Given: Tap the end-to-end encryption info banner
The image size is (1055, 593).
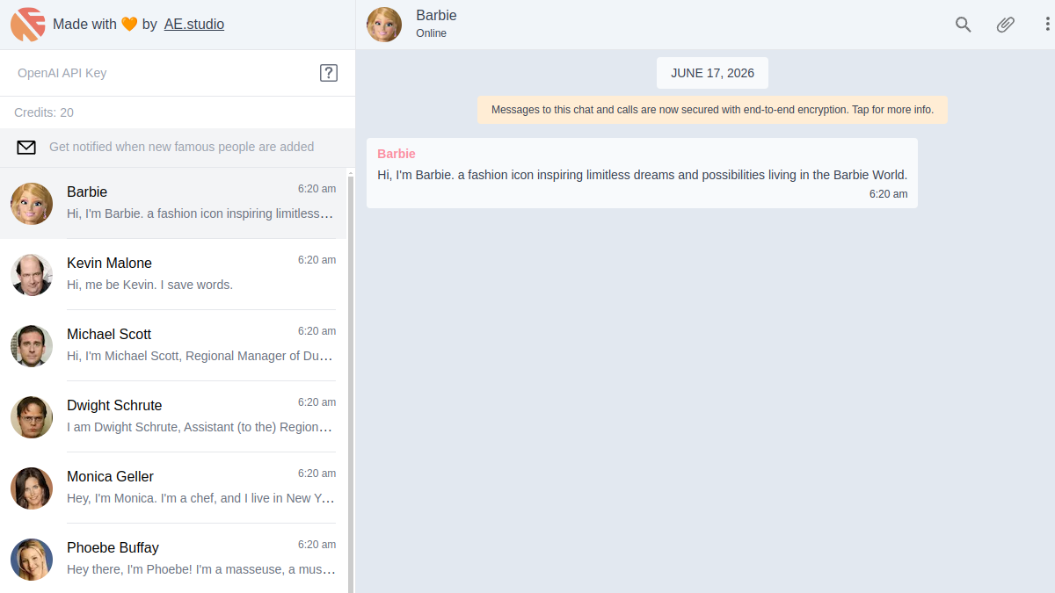Looking at the screenshot, I should pyautogui.click(x=712, y=110).
